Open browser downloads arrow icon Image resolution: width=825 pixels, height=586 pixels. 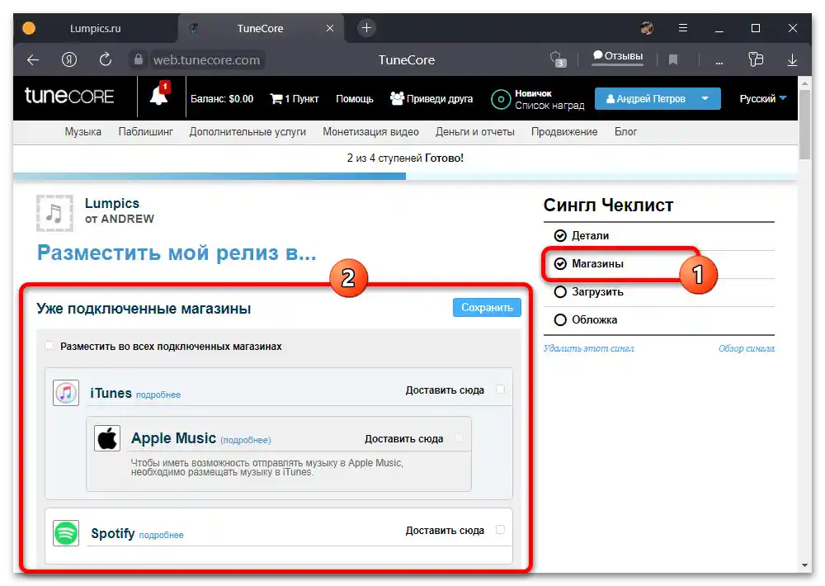(792, 60)
